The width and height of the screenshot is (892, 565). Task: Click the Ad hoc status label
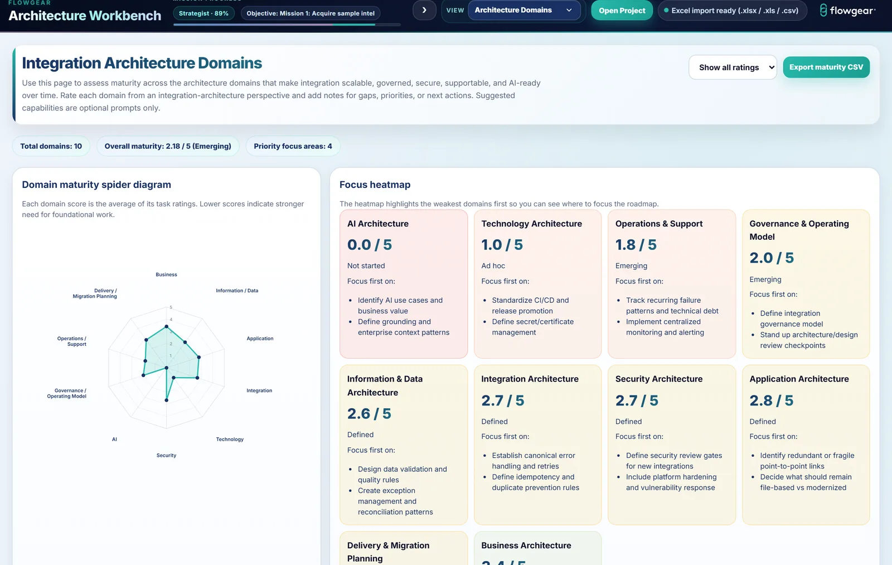tap(493, 266)
